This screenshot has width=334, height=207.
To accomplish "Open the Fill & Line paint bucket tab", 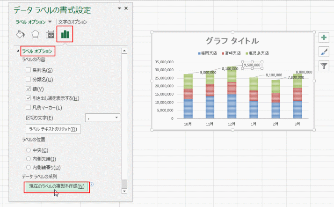I will [x=20, y=34].
